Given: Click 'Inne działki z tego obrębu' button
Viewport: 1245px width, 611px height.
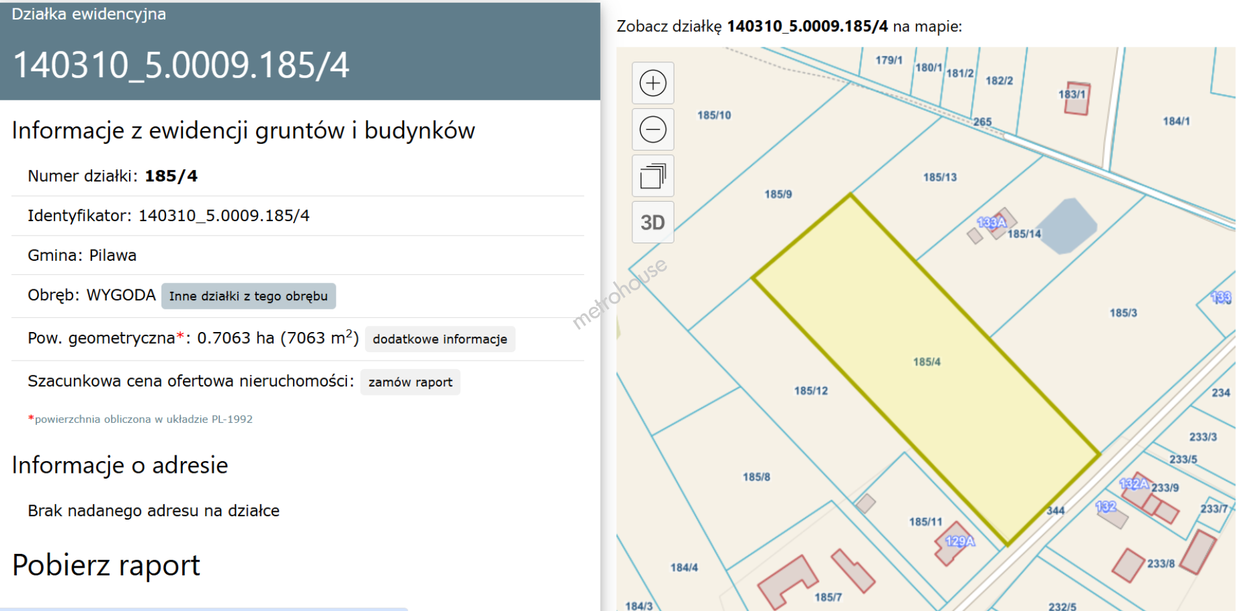Looking at the screenshot, I should (248, 296).
